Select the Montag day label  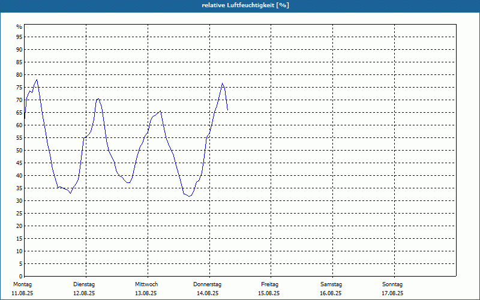pyautogui.click(x=22, y=284)
